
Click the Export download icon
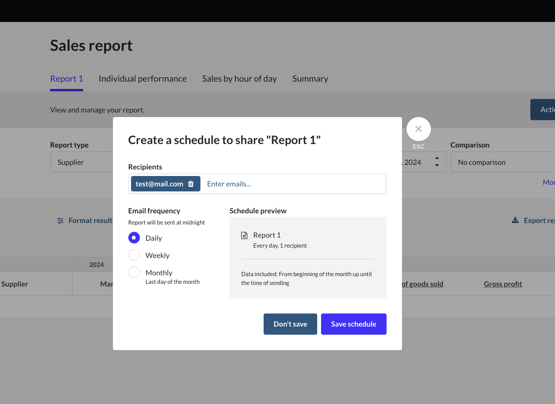point(515,220)
